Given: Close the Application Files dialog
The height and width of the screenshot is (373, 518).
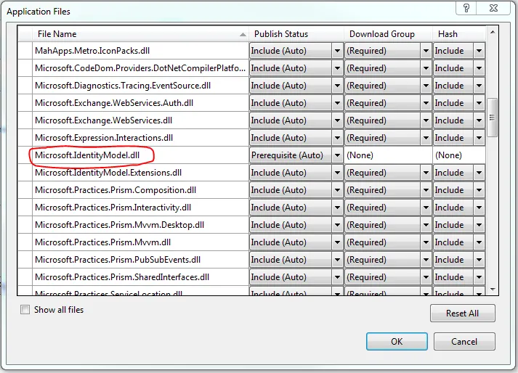Looking at the screenshot, I should (493, 8).
